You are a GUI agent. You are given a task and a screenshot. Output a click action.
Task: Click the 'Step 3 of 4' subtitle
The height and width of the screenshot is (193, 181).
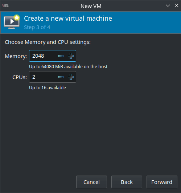click(x=37, y=27)
